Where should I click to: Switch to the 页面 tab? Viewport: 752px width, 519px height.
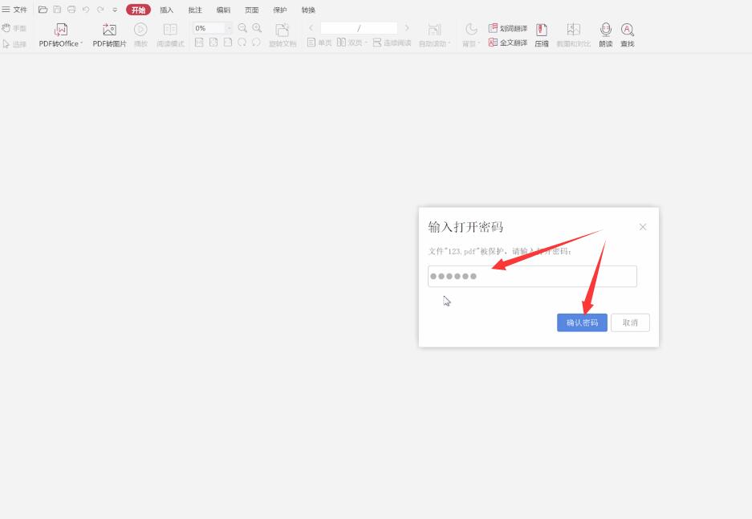(x=252, y=10)
